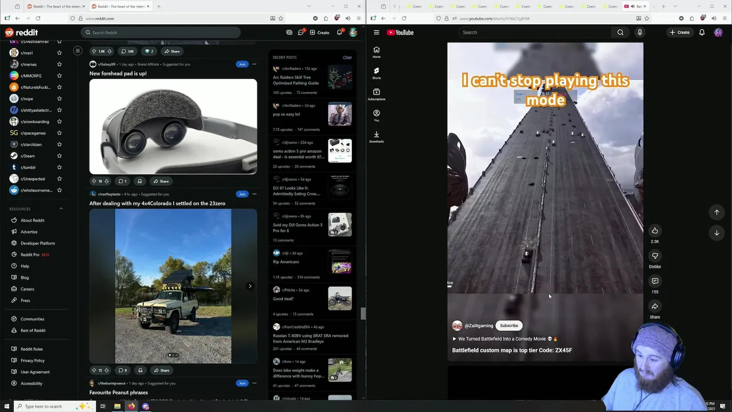
Task: Favorite r/meirl with its star
Action: [59, 53]
